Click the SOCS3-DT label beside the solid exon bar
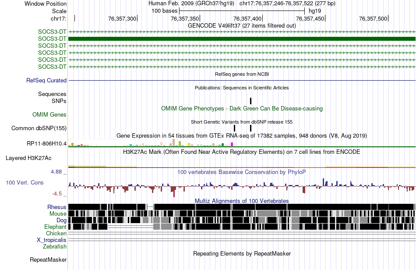The image size is (416, 270). (x=52, y=39)
